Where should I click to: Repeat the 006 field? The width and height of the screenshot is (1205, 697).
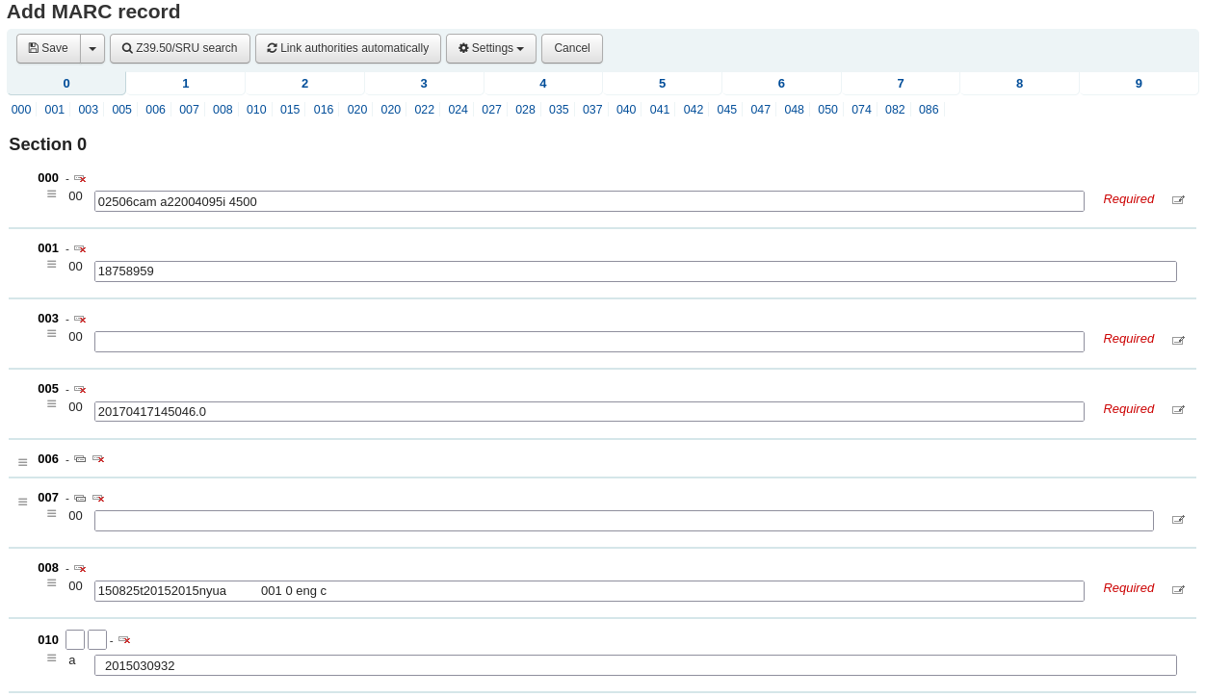pos(79,459)
